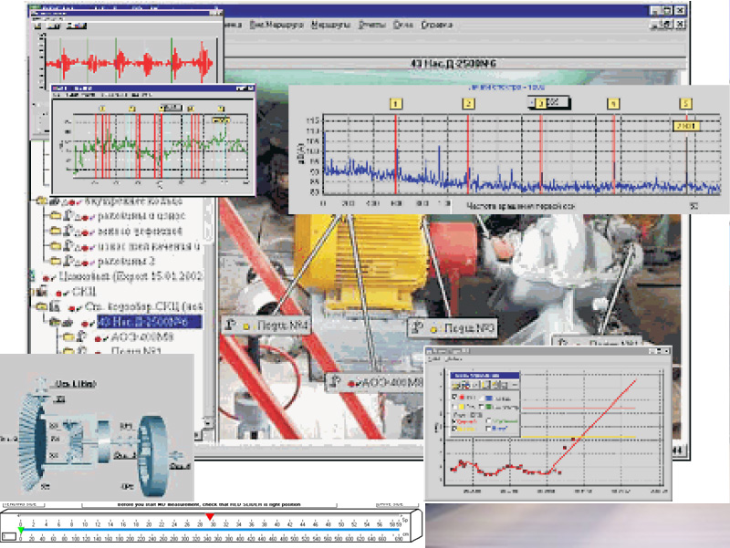Toggle the red series checkbox in trend legend
Screen dimensions: 730x548
pyautogui.click(x=454, y=398)
